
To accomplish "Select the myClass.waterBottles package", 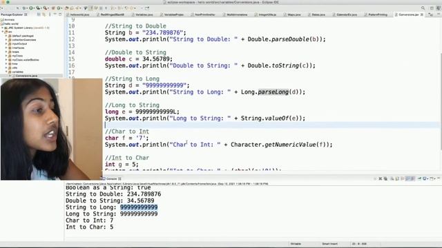I will coord(26,60).
